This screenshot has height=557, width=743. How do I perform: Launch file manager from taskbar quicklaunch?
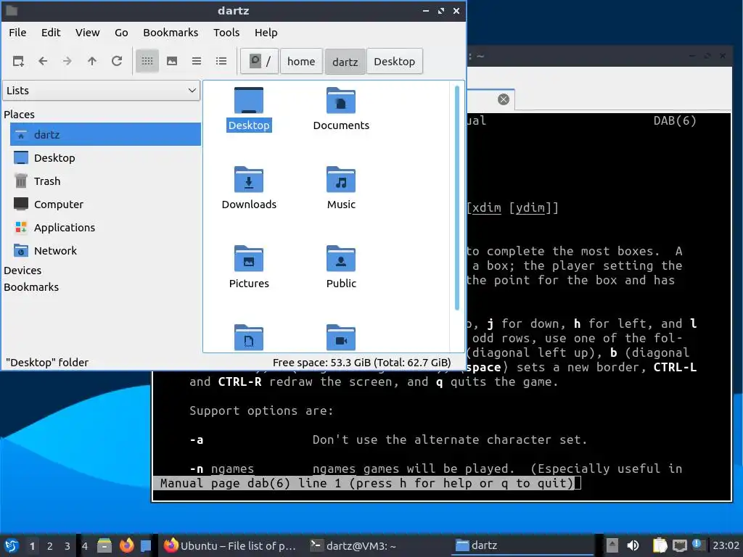[104, 545]
